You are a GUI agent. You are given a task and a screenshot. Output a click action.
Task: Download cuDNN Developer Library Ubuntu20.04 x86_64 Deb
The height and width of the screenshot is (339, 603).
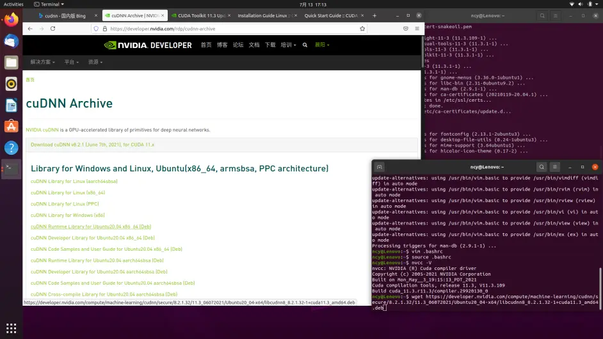[x=93, y=238]
